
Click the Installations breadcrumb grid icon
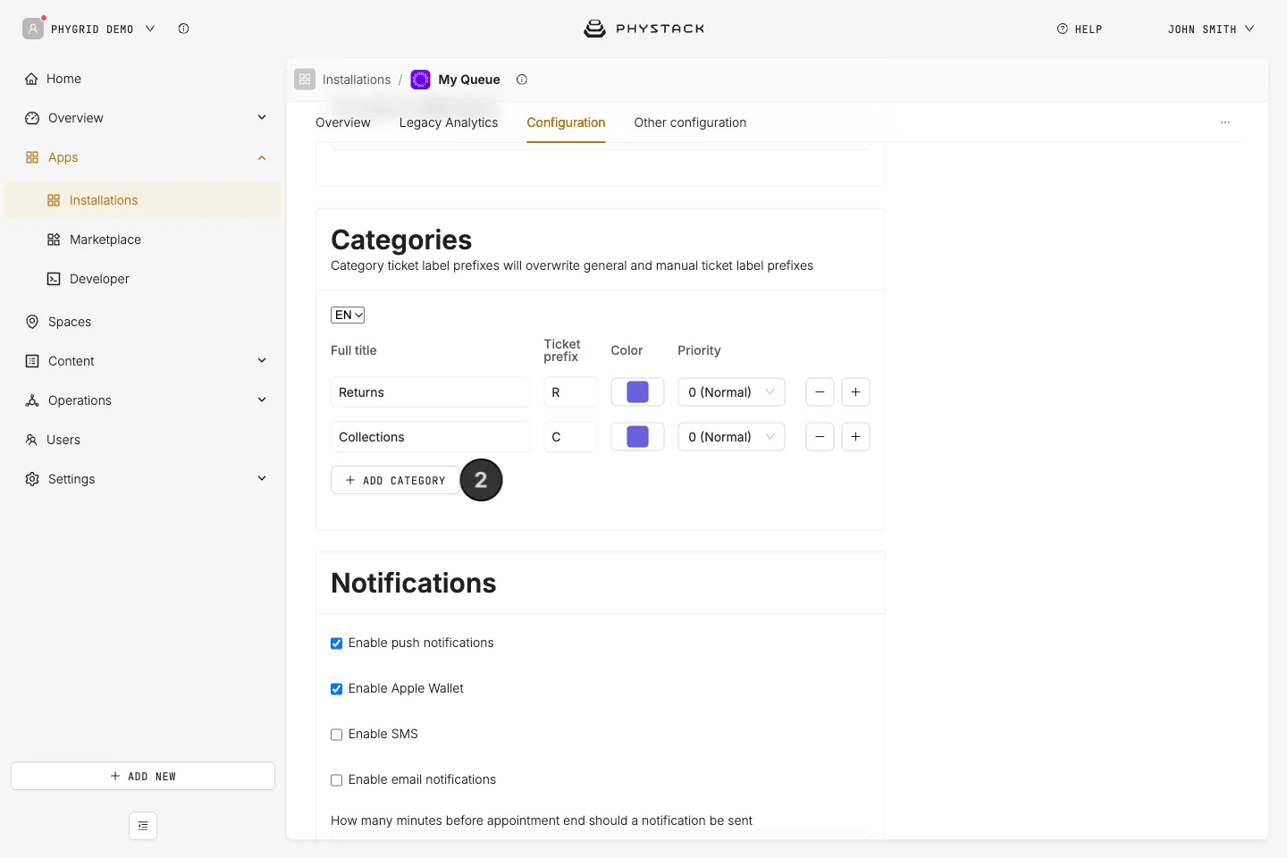tap(305, 80)
